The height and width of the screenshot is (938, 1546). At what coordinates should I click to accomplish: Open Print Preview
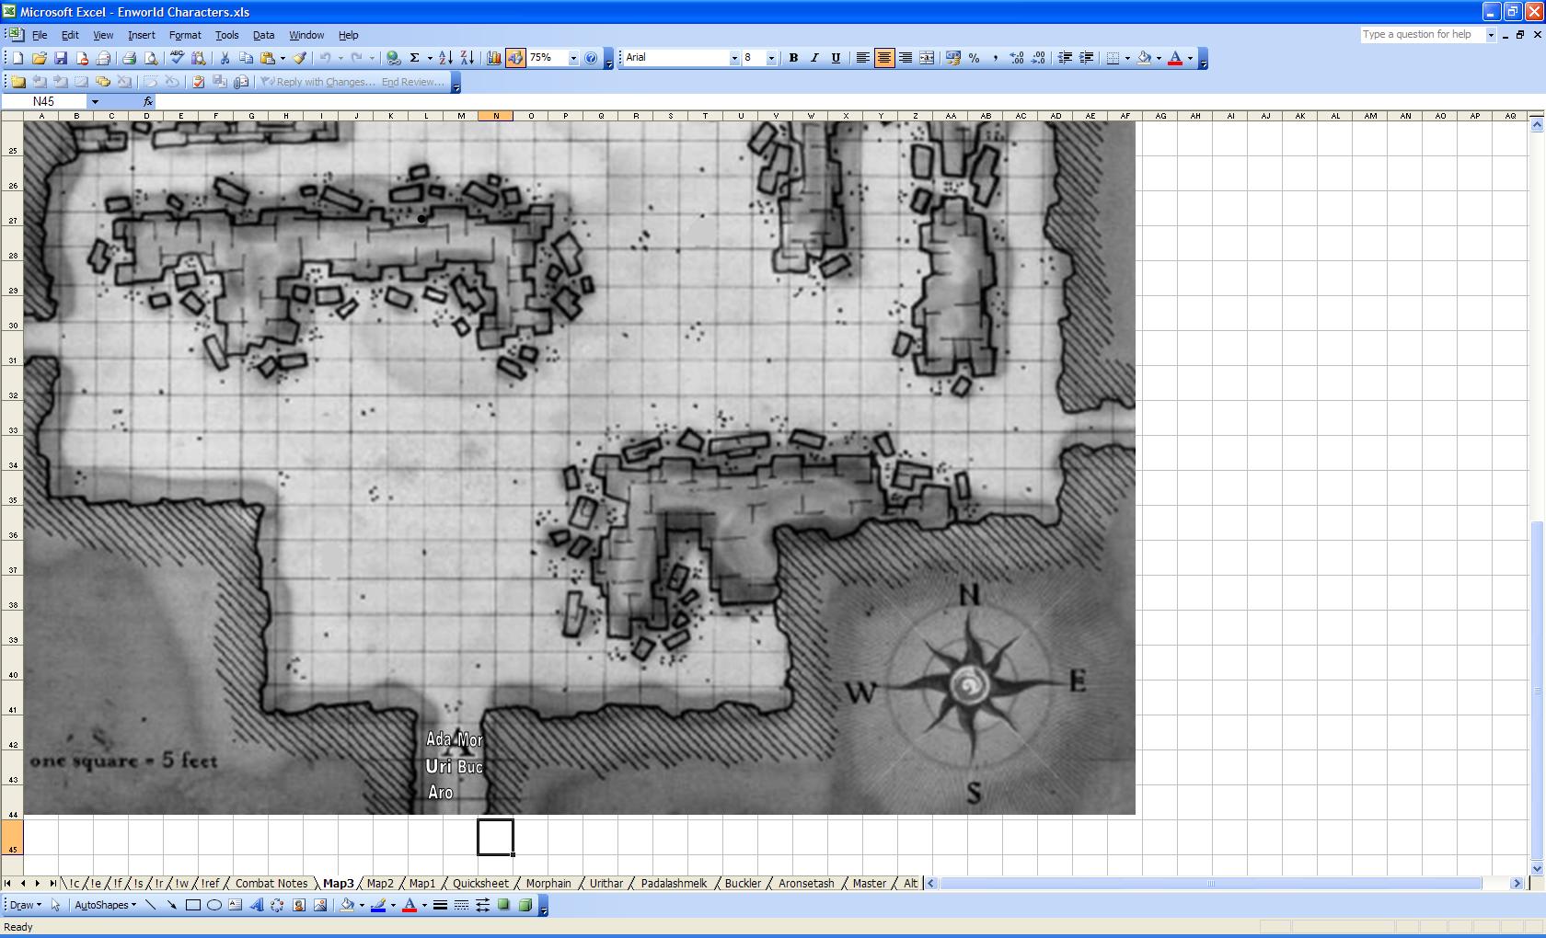click(152, 58)
